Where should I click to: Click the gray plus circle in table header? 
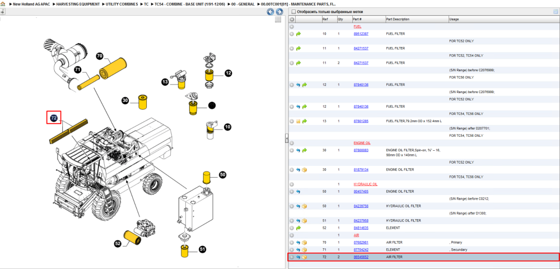pyautogui.click(x=292, y=19)
